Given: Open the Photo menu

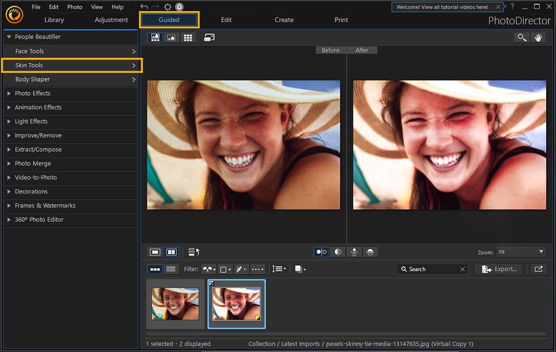Looking at the screenshot, I should pyautogui.click(x=75, y=7).
